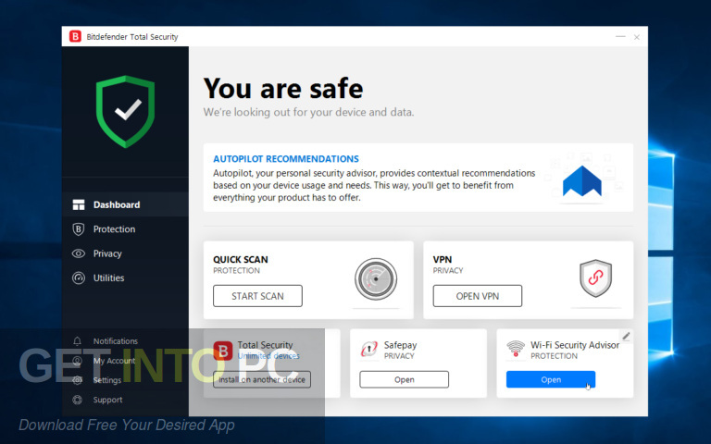Screen dimensions: 711x444
Task: Click the Wi-Fi Security Advisor icon
Action: (516, 349)
